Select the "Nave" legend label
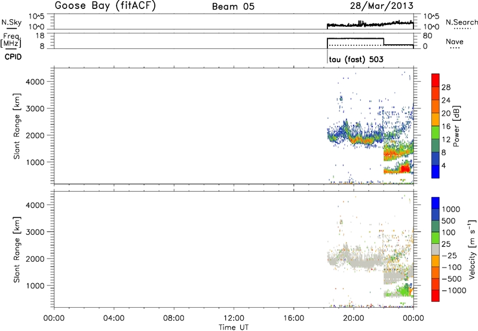The width and height of the screenshot is (478, 331). pyautogui.click(x=454, y=42)
